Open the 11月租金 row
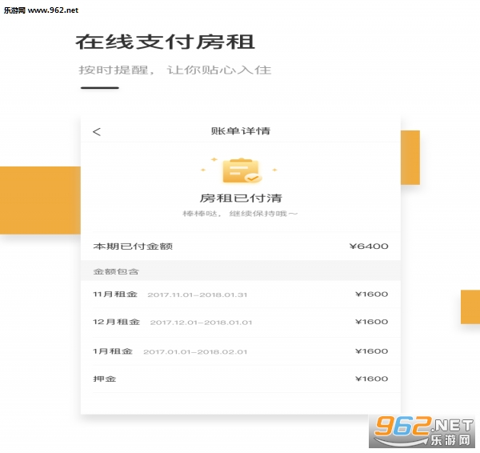Screen dimensions: 480x453 coord(241,295)
